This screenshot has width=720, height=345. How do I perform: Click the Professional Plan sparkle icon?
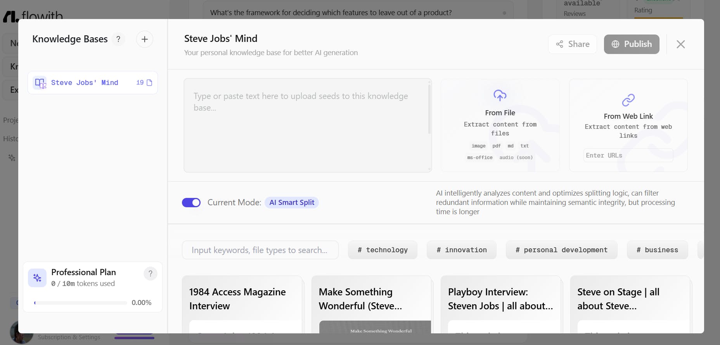click(37, 278)
